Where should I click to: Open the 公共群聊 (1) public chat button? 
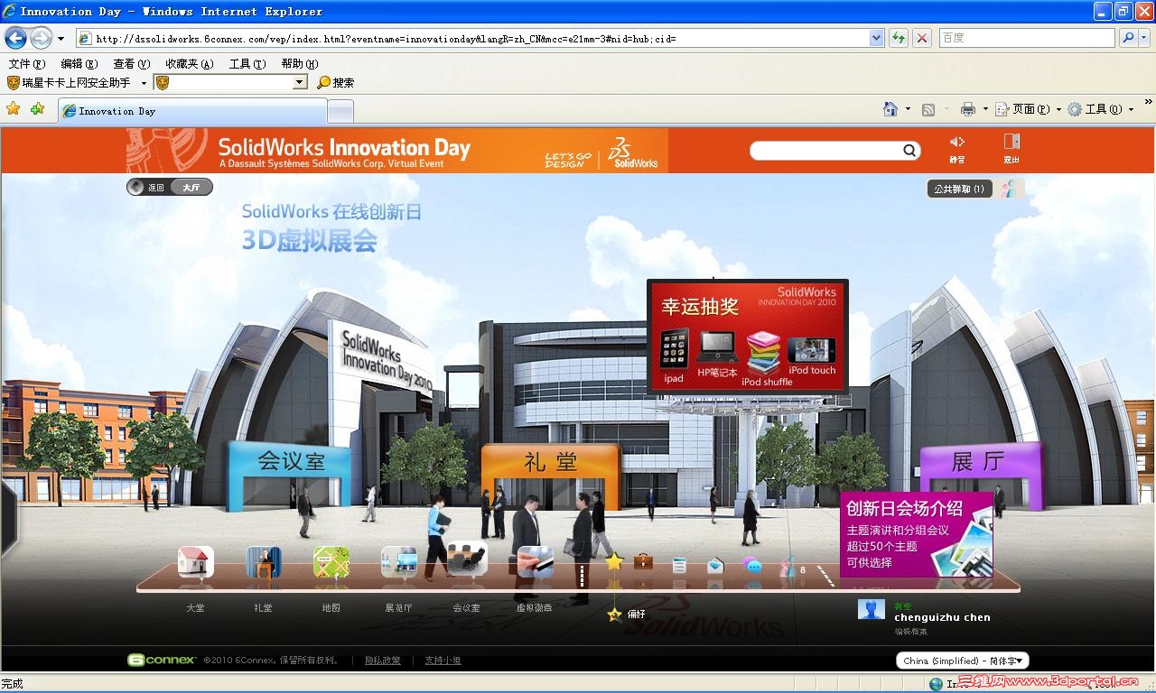click(959, 189)
